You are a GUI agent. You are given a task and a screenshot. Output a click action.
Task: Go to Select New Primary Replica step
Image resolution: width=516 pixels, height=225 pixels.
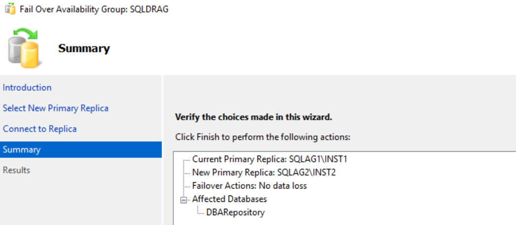(56, 108)
